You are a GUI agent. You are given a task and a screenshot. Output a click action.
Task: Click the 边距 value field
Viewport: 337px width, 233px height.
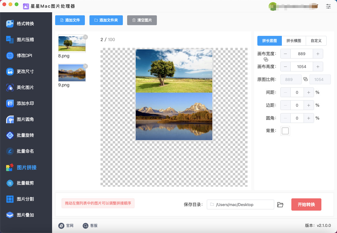(297, 105)
